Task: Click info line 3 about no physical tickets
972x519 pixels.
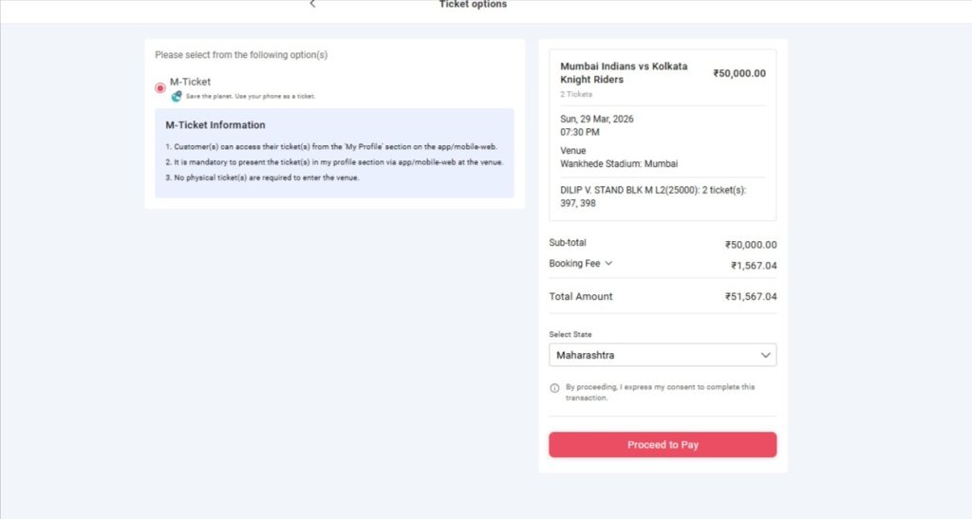Action: point(262,177)
